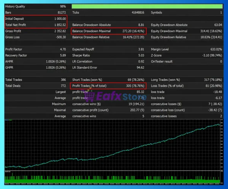Select Long Trades value 317 (79.18%)

point(213,80)
